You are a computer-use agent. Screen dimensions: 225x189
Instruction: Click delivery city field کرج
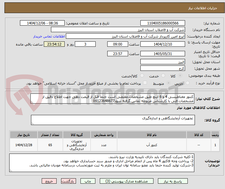click(x=163, y=68)
